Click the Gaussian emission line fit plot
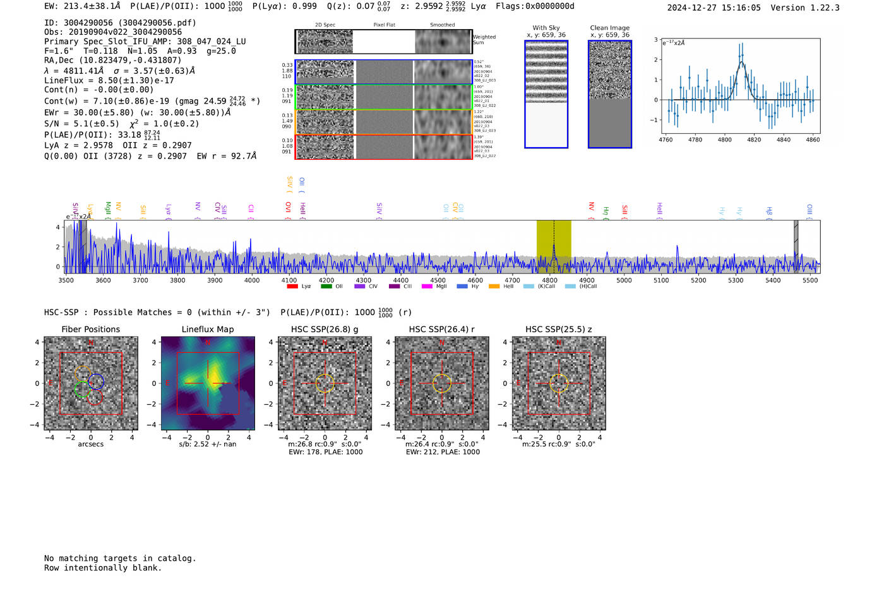Screen dimensions: 884x602 pos(740,85)
